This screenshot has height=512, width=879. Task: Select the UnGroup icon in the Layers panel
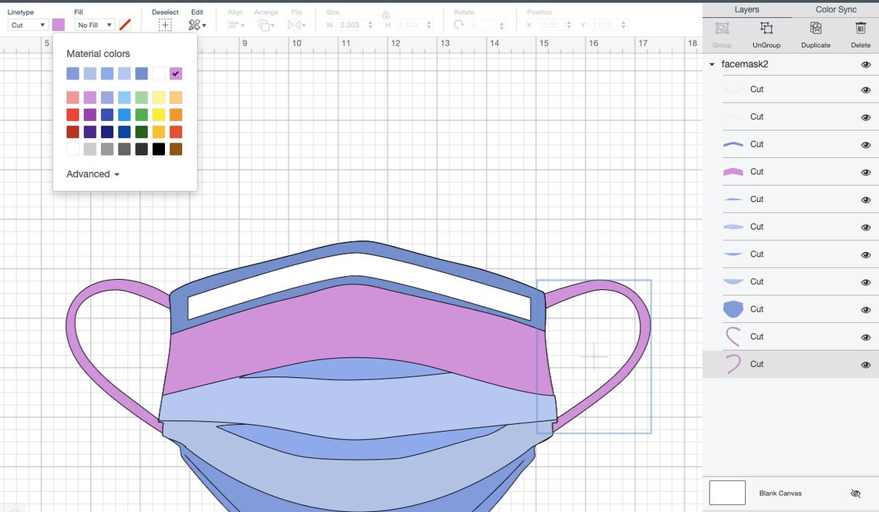coord(766,29)
